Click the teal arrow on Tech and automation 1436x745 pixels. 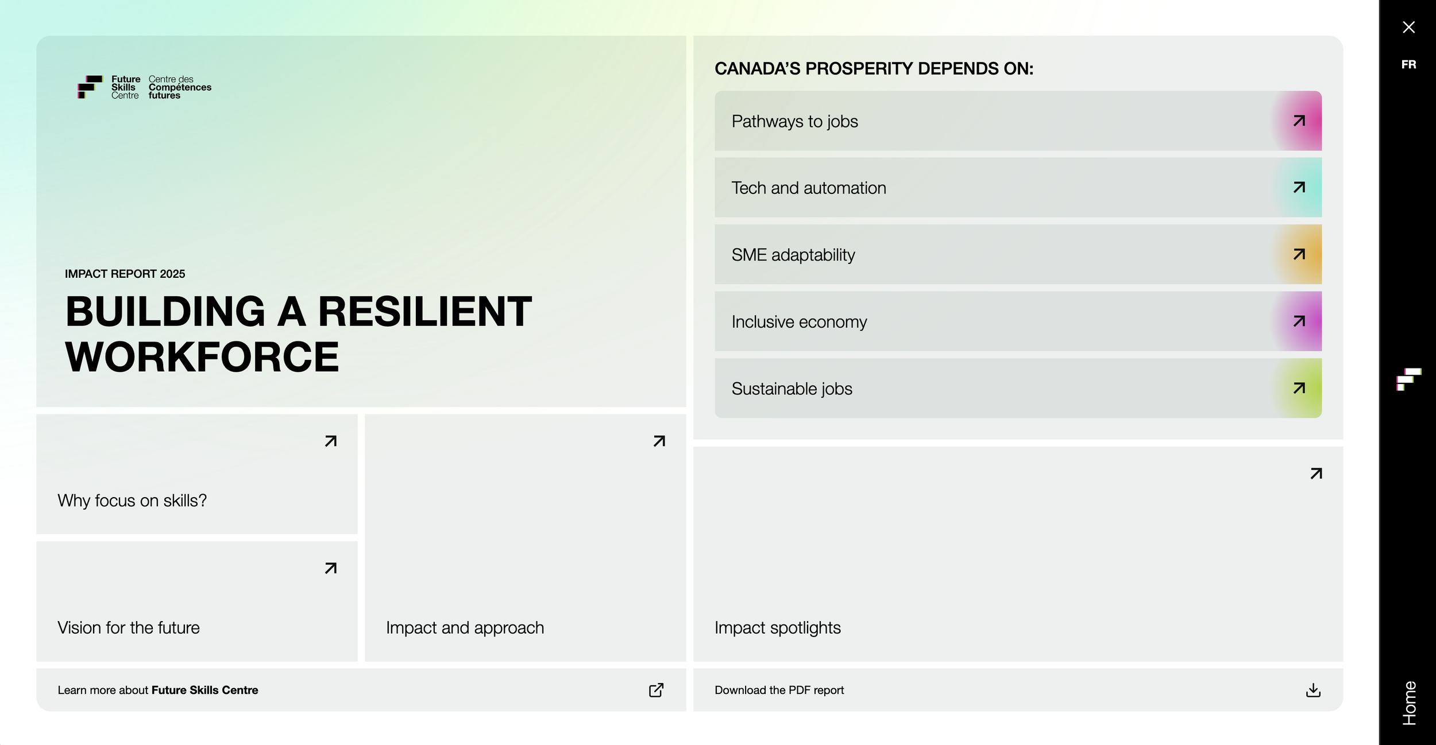click(1299, 187)
